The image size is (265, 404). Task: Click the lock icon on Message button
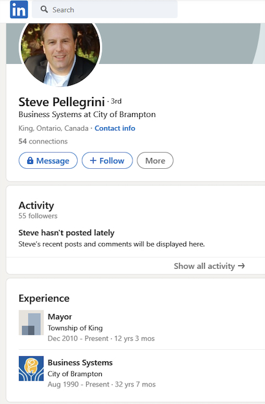pos(30,160)
